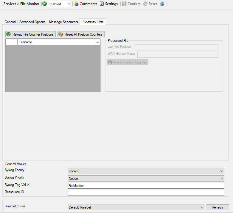Click the green Enabled checkmark icon
The image size is (233, 213).
pyautogui.click(x=45, y=4)
